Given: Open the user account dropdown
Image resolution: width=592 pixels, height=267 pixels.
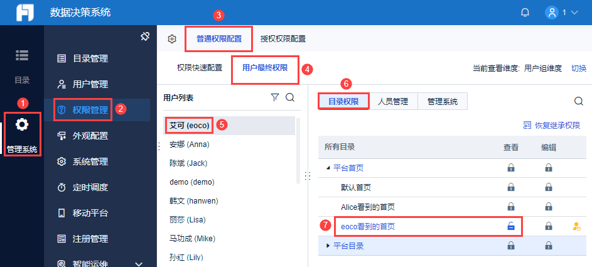Looking at the screenshot, I should pos(561,13).
